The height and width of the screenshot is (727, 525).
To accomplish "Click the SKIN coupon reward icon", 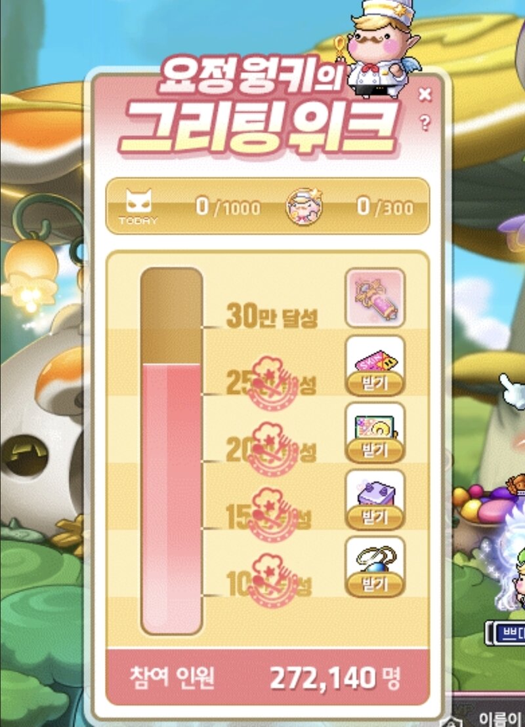I will [375, 359].
